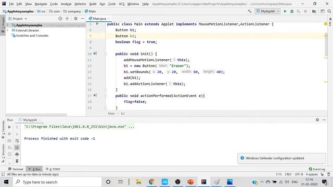The width and height of the screenshot is (333, 187).
Task: Rerun MyApplet in Run panel
Action: click(x=9, y=127)
